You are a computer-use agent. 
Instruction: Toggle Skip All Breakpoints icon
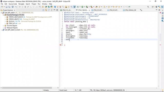coord(16,7)
